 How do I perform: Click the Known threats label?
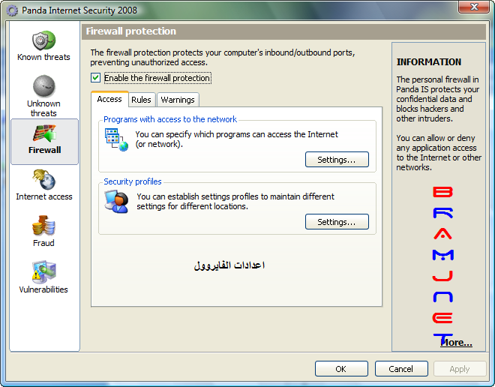pyautogui.click(x=43, y=57)
